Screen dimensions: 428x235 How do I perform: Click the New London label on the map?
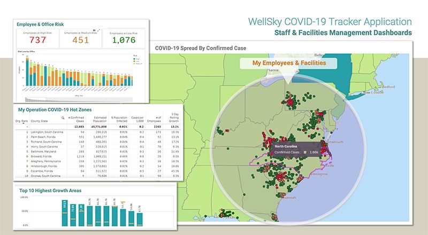(x=373, y=92)
